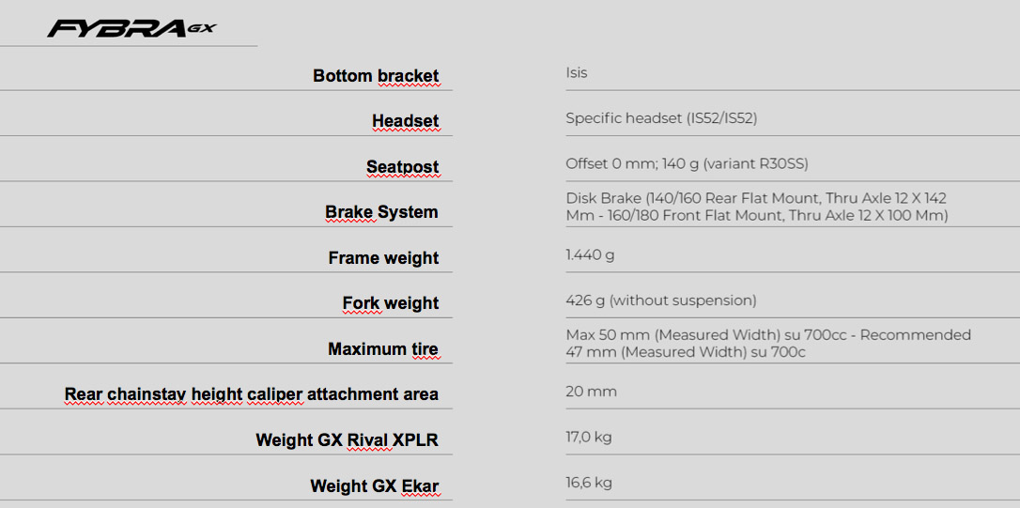Image resolution: width=1020 pixels, height=508 pixels.
Task: Click the FYBRA GX logo
Action: click(x=131, y=28)
